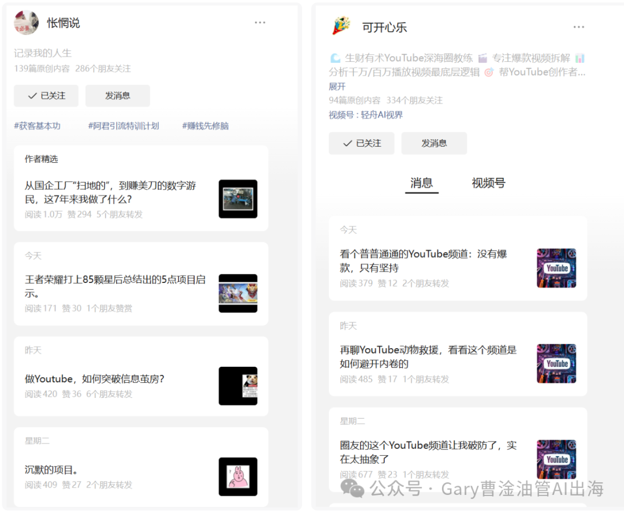Click thumbnail of the 作者精选 featured article
Viewport: 624px width, 514px height.
(x=238, y=199)
